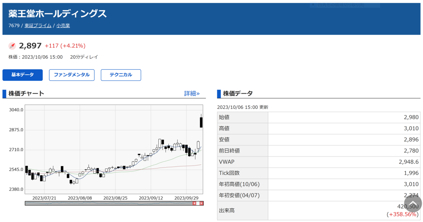This screenshot has width=423, height=222.
Task: Click the current price 2,897
Action: click(x=30, y=46)
